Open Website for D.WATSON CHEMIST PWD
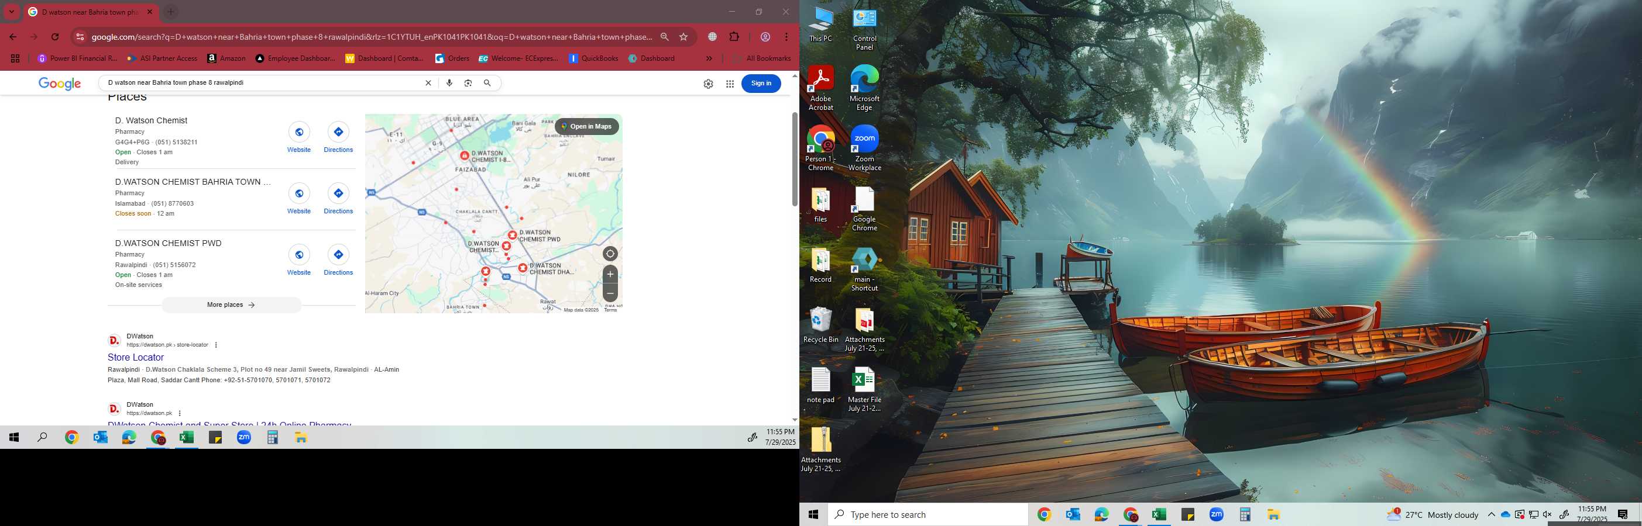 pos(299,255)
